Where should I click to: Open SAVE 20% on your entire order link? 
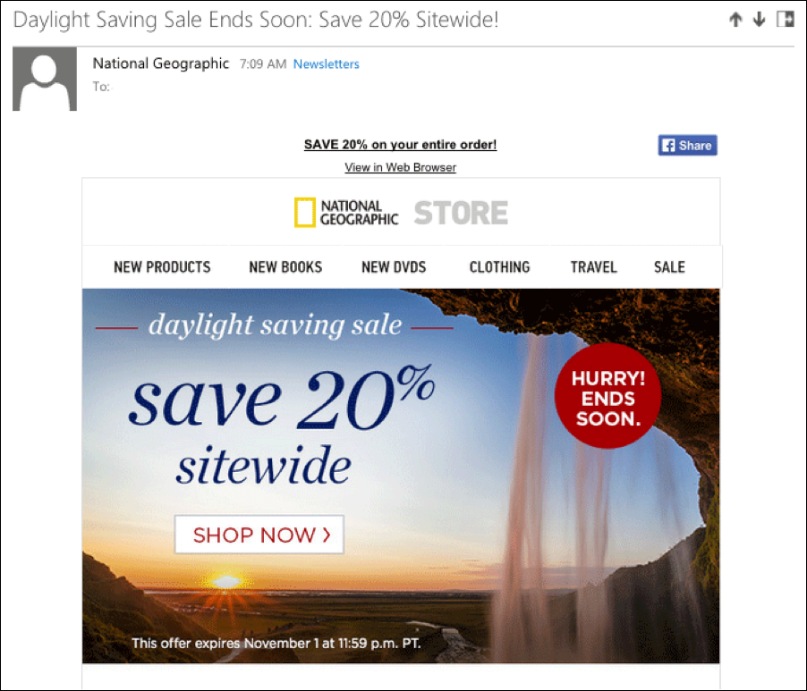(400, 145)
